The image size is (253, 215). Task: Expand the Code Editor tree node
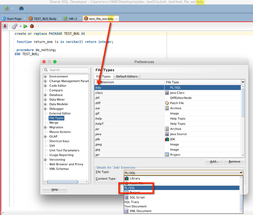pos(45,86)
